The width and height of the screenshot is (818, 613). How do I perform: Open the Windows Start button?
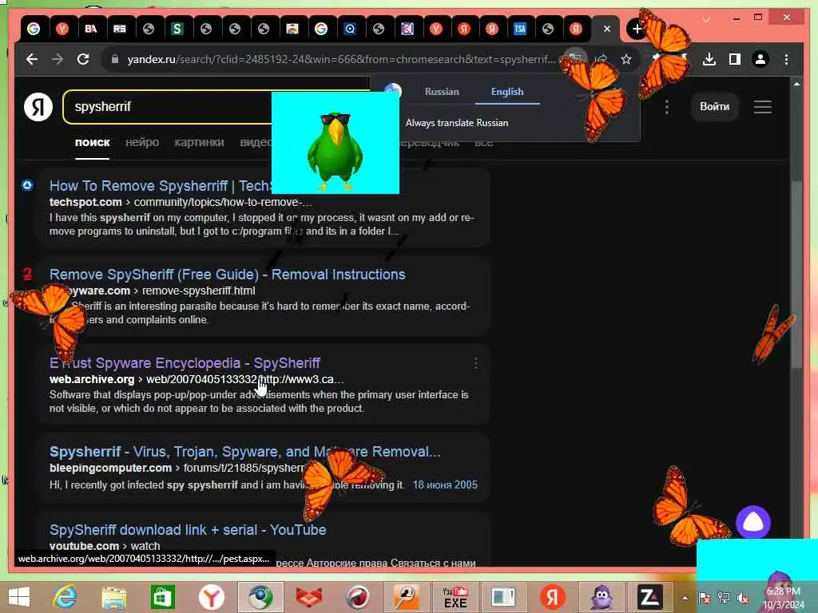tap(19, 597)
